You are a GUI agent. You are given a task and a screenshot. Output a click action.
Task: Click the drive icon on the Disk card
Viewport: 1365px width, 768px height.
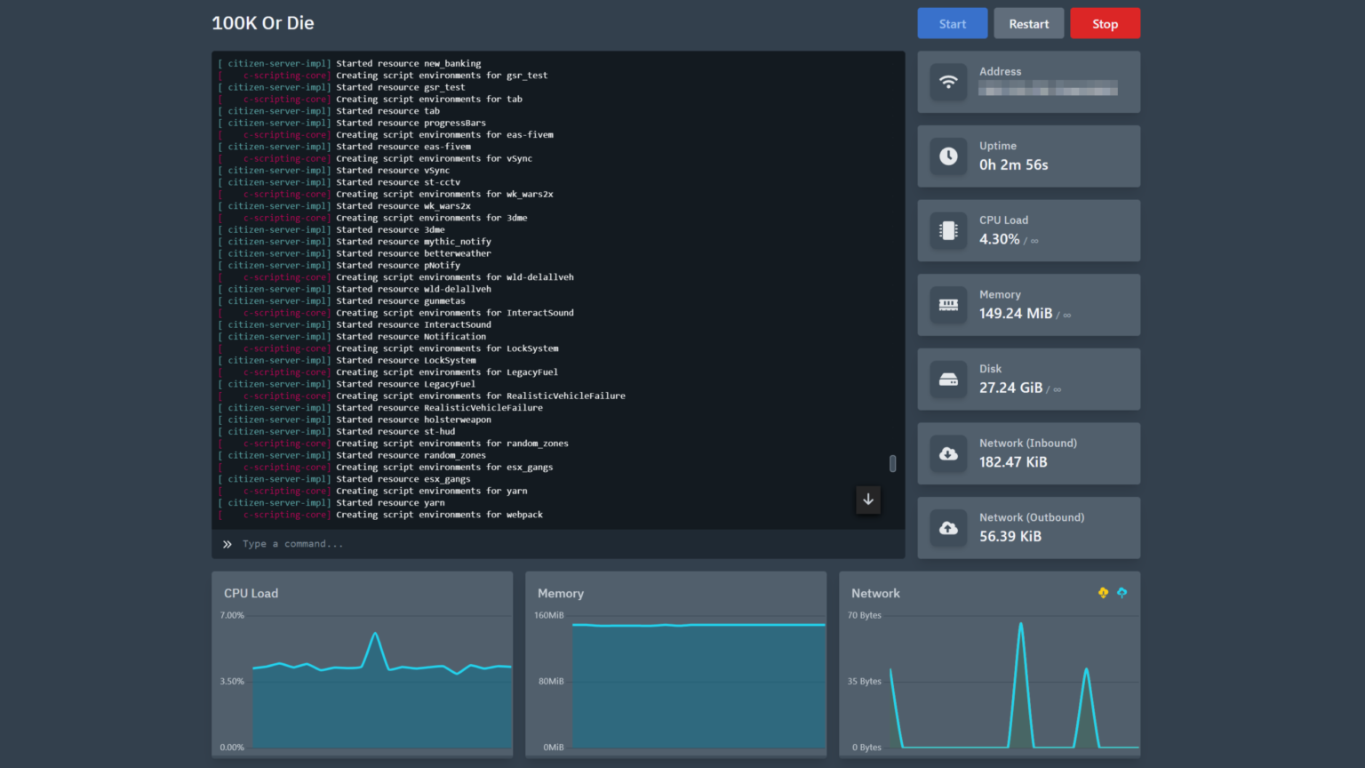coord(948,380)
